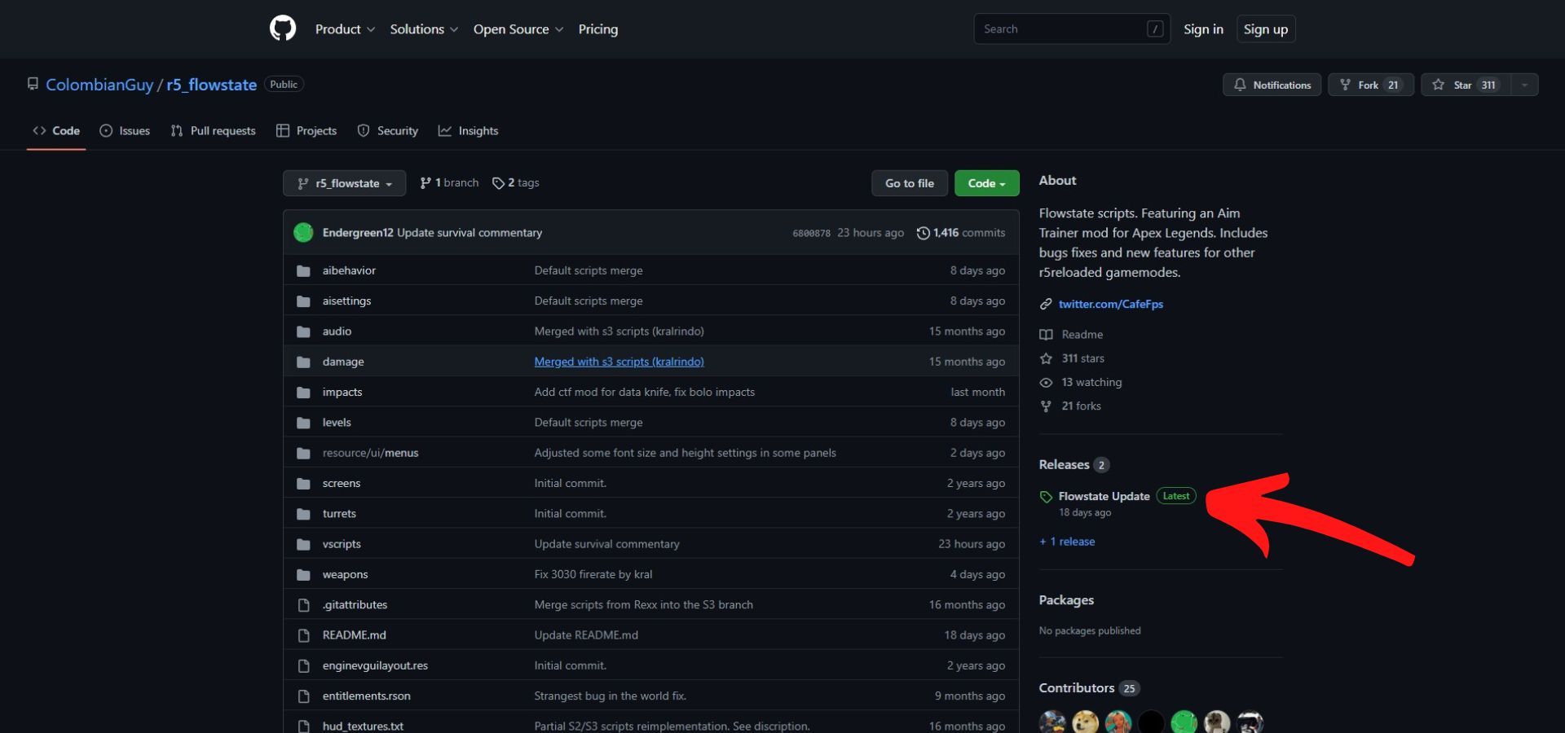Screen dimensions: 1565x733
Task: Click the Go to file button
Action: click(x=909, y=182)
